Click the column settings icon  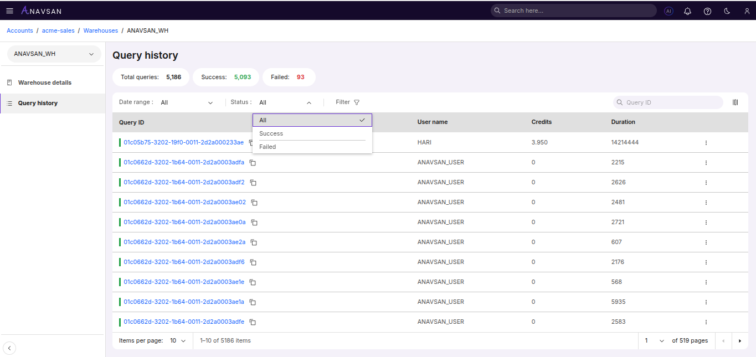736,102
